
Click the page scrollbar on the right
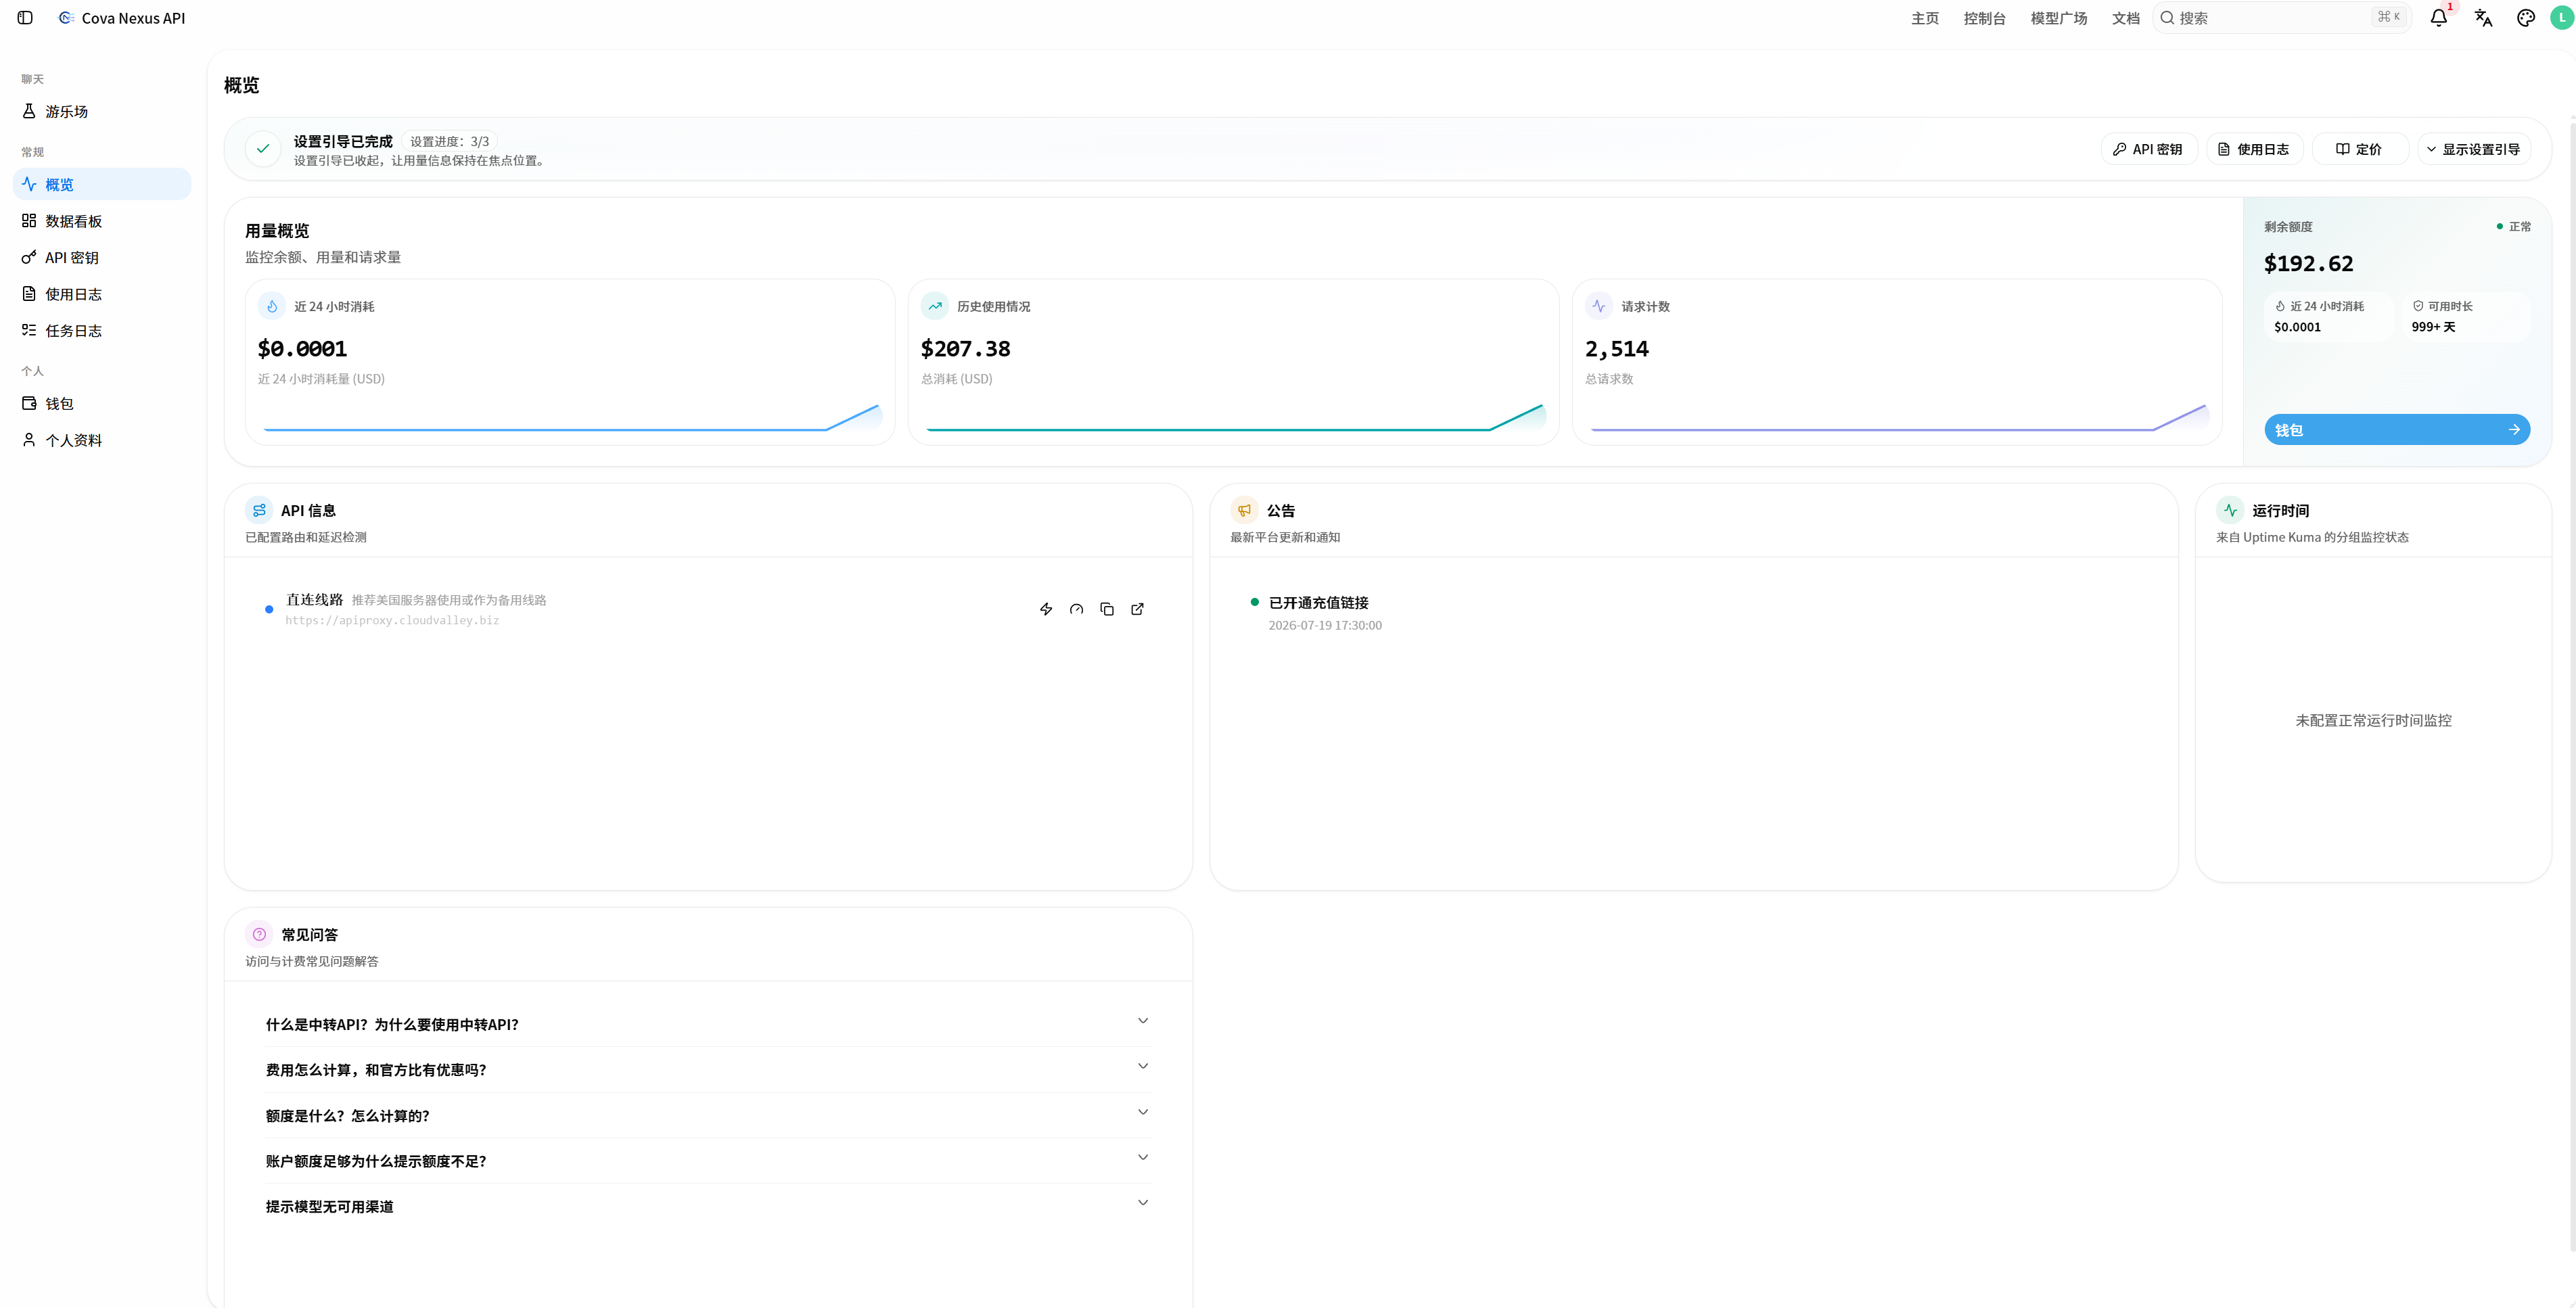click(x=2572, y=685)
